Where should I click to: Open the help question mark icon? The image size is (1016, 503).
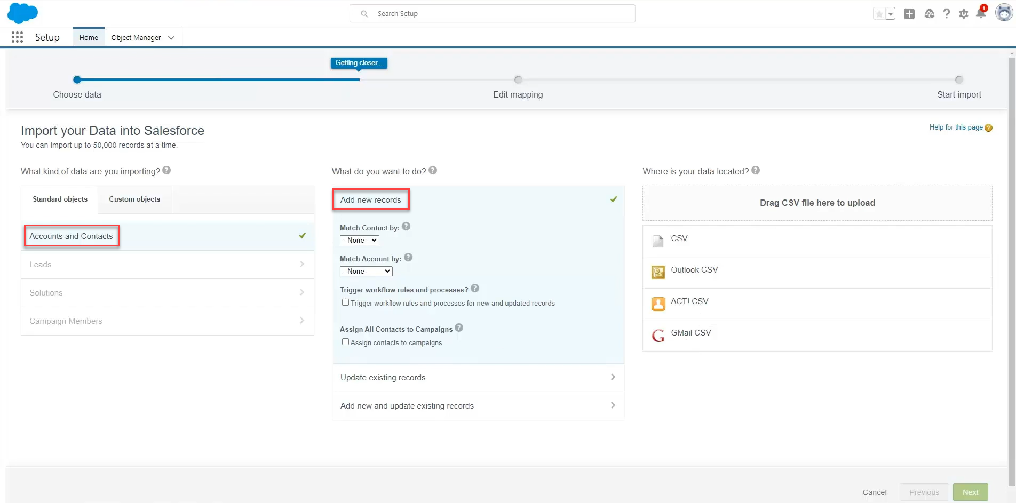click(947, 14)
